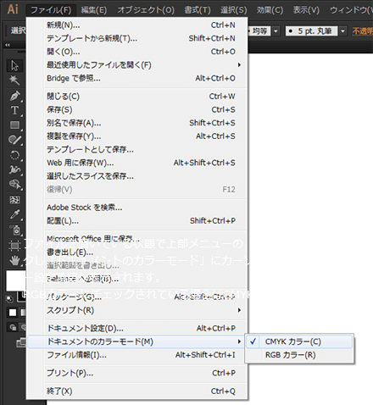Choose ドキュメント設定(D)...
373x405 pixels.
pos(137,328)
